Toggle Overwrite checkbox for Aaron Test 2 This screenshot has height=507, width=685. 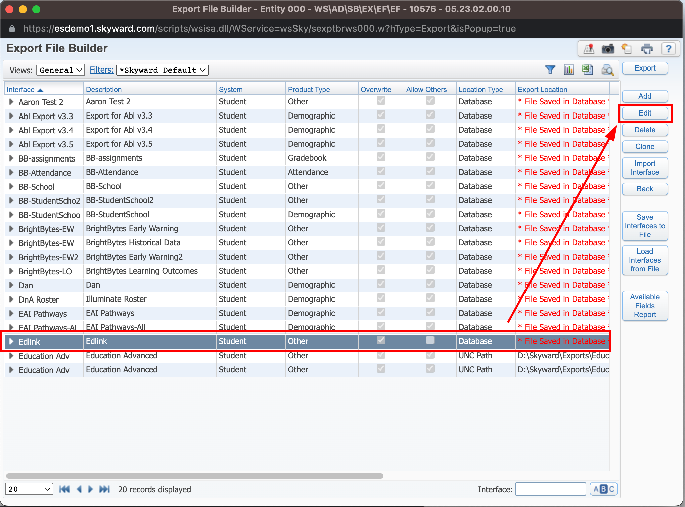tap(381, 101)
